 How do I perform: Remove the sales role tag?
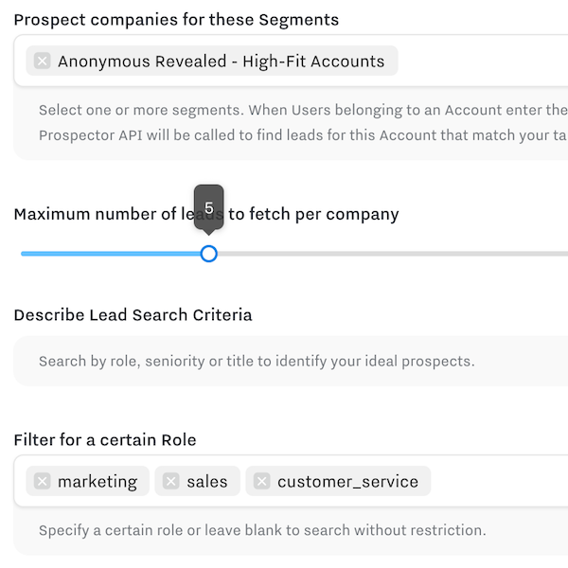171,481
